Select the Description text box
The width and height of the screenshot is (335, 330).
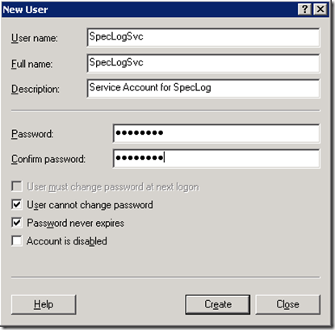pyautogui.click(x=203, y=88)
